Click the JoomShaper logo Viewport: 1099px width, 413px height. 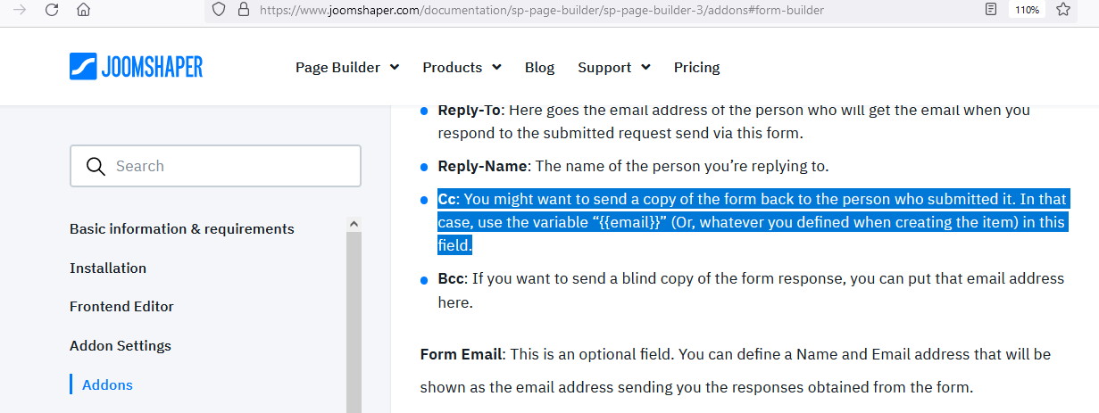point(136,67)
